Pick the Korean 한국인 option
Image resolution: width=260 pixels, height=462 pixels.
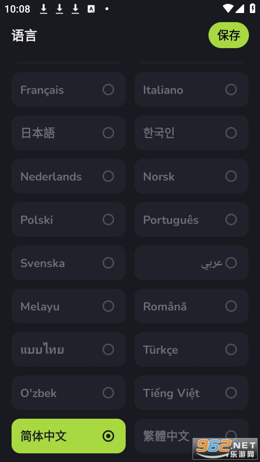pyautogui.click(x=191, y=133)
